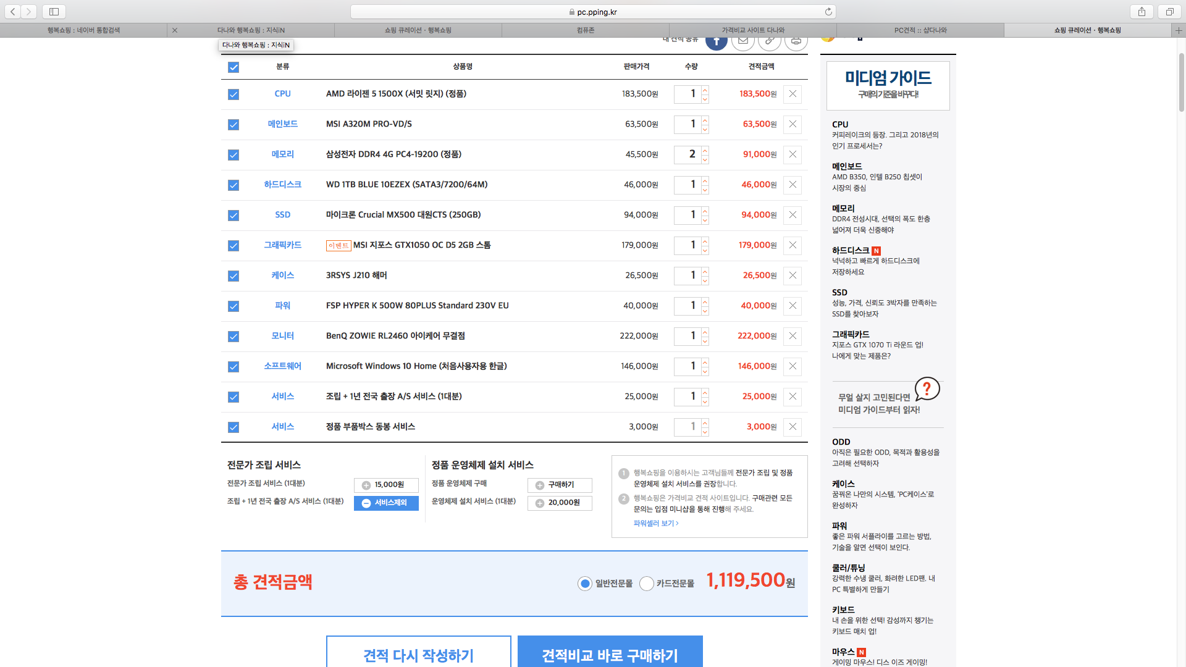Print the estimate
This screenshot has height=667, width=1186.
(796, 41)
